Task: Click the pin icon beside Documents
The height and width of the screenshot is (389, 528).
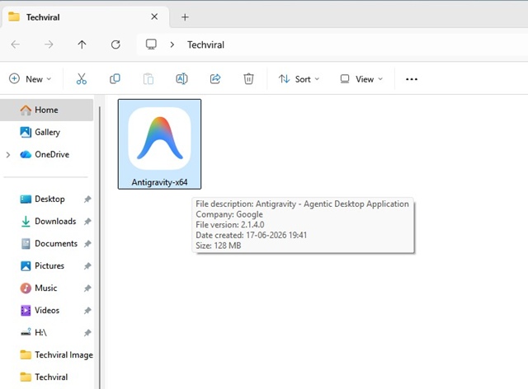Action: tap(87, 244)
